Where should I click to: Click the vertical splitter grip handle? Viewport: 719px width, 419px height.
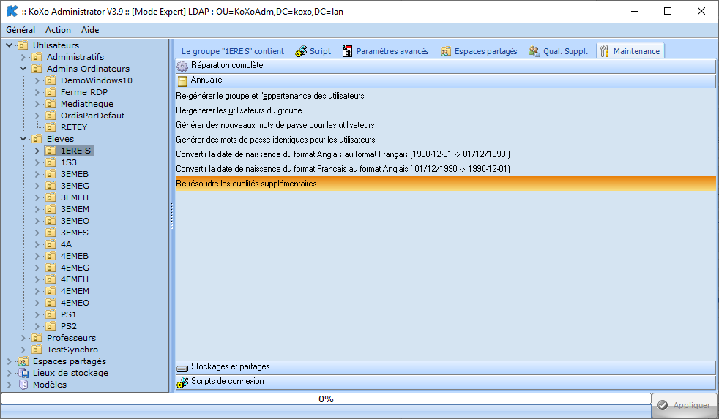click(x=171, y=216)
